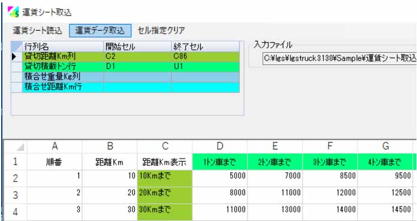Click the cell with value 12000

[330, 195]
